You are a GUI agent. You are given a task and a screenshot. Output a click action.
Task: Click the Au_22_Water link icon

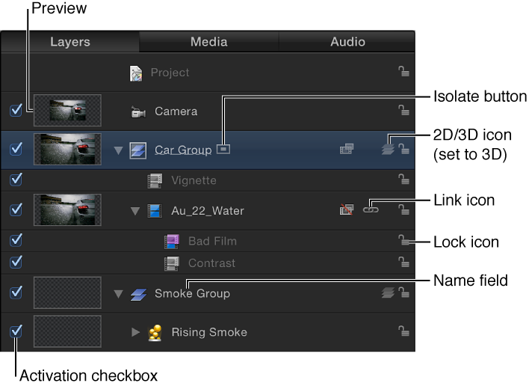coord(371,209)
